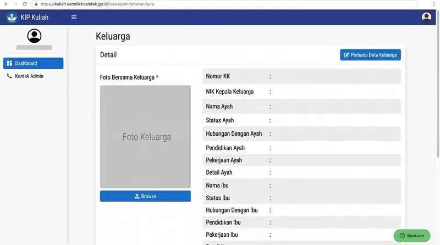
Task: Click the NIK Kepala Keluarga label
Action: click(229, 92)
